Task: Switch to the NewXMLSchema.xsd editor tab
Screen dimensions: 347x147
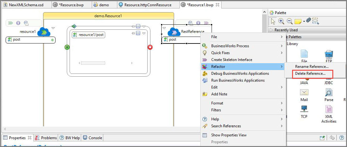Action: 26,5
